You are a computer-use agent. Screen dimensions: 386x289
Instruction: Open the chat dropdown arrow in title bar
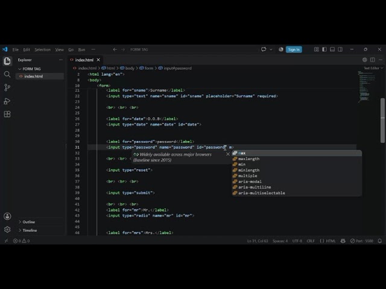pyautogui.click(x=271, y=49)
